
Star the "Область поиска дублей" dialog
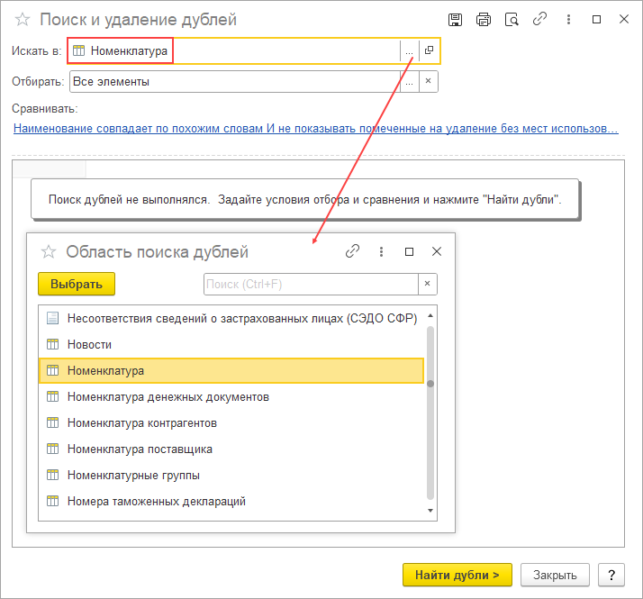49,251
